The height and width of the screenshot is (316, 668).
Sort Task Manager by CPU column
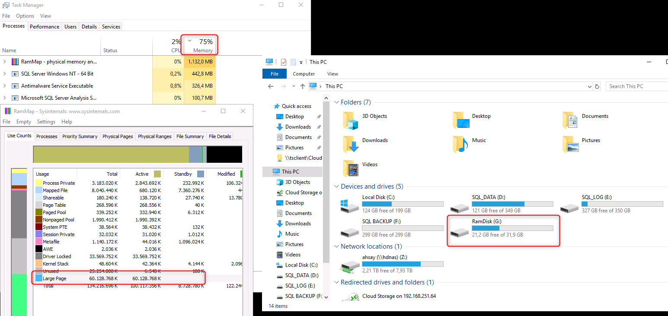point(168,46)
